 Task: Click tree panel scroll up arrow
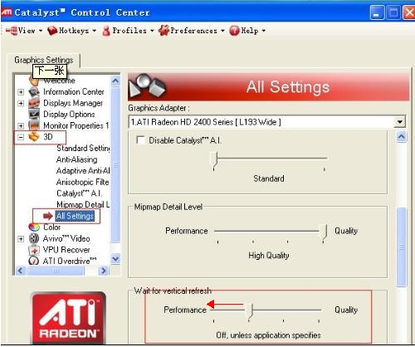coord(115,81)
